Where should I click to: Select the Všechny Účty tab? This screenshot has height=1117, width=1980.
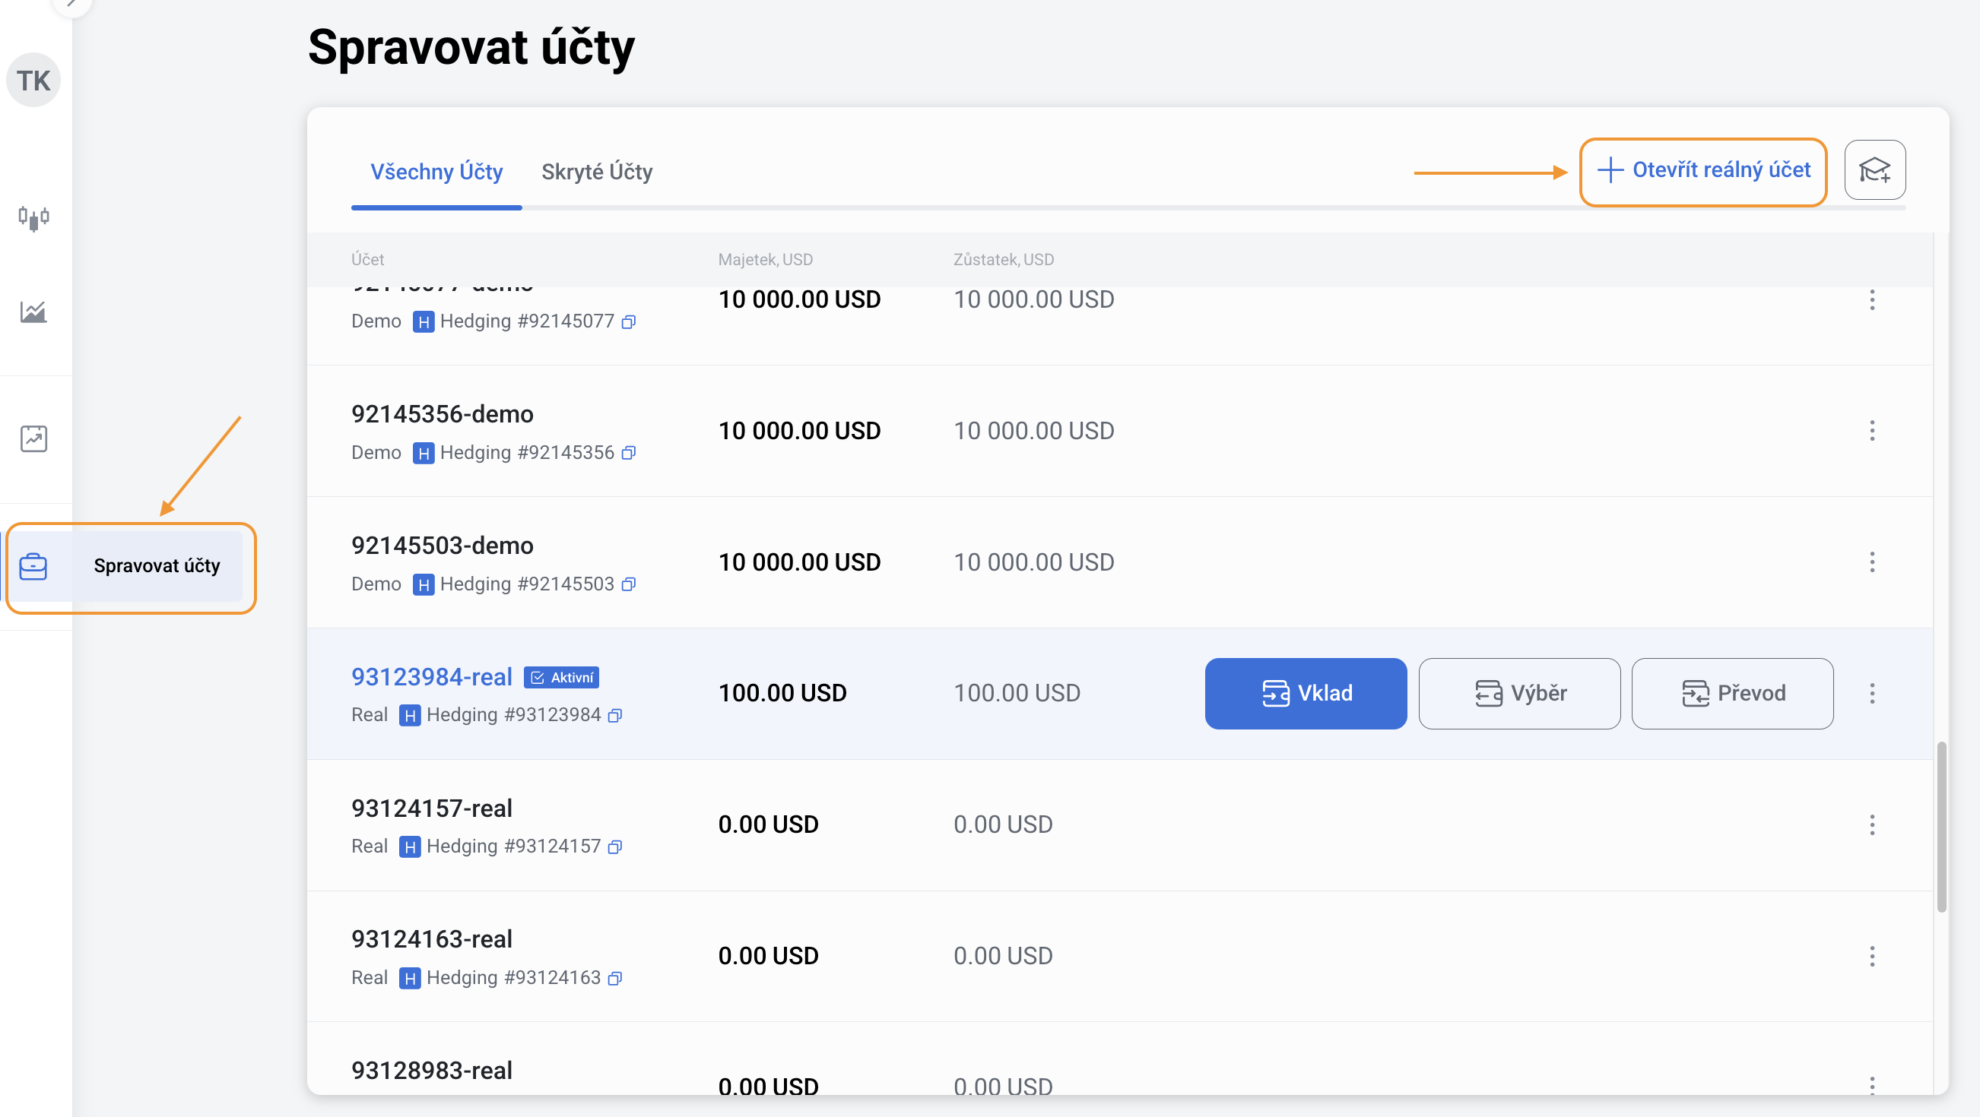point(436,171)
